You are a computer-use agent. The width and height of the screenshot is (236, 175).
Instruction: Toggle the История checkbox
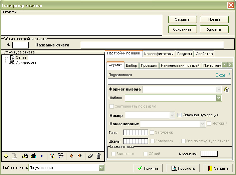pyautogui.click(x=209, y=123)
